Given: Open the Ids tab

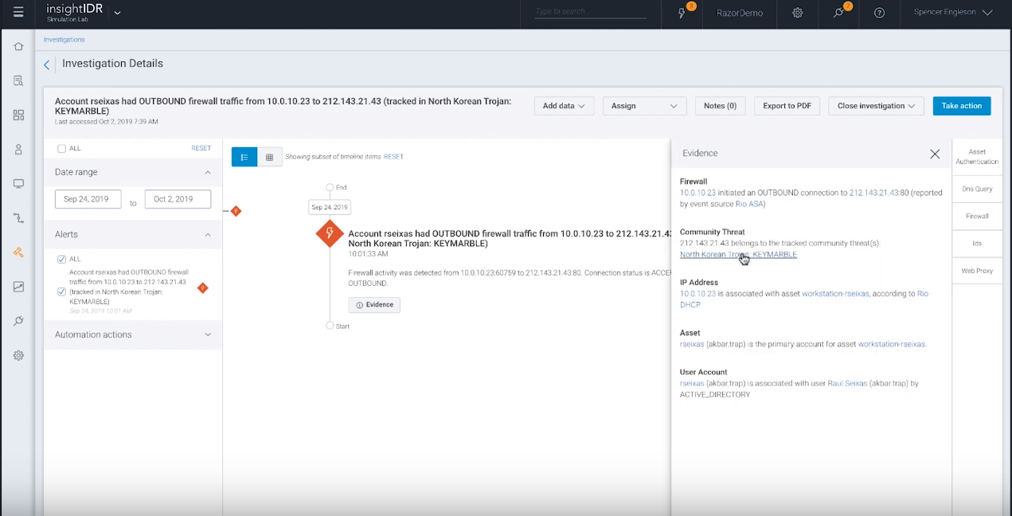Looking at the screenshot, I should click(977, 243).
